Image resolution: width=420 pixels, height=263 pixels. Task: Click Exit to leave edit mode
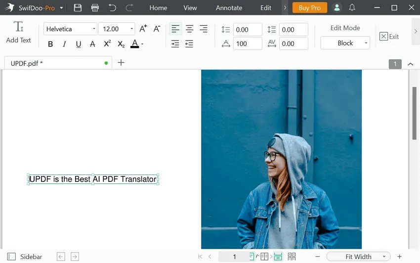pyautogui.click(x=389, y=36)
